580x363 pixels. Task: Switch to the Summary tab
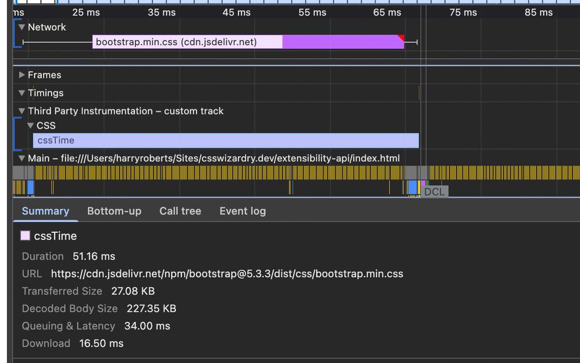(45, 211)
